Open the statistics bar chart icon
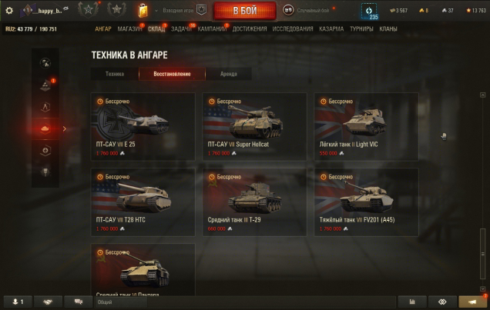 [x=412, y=302]
